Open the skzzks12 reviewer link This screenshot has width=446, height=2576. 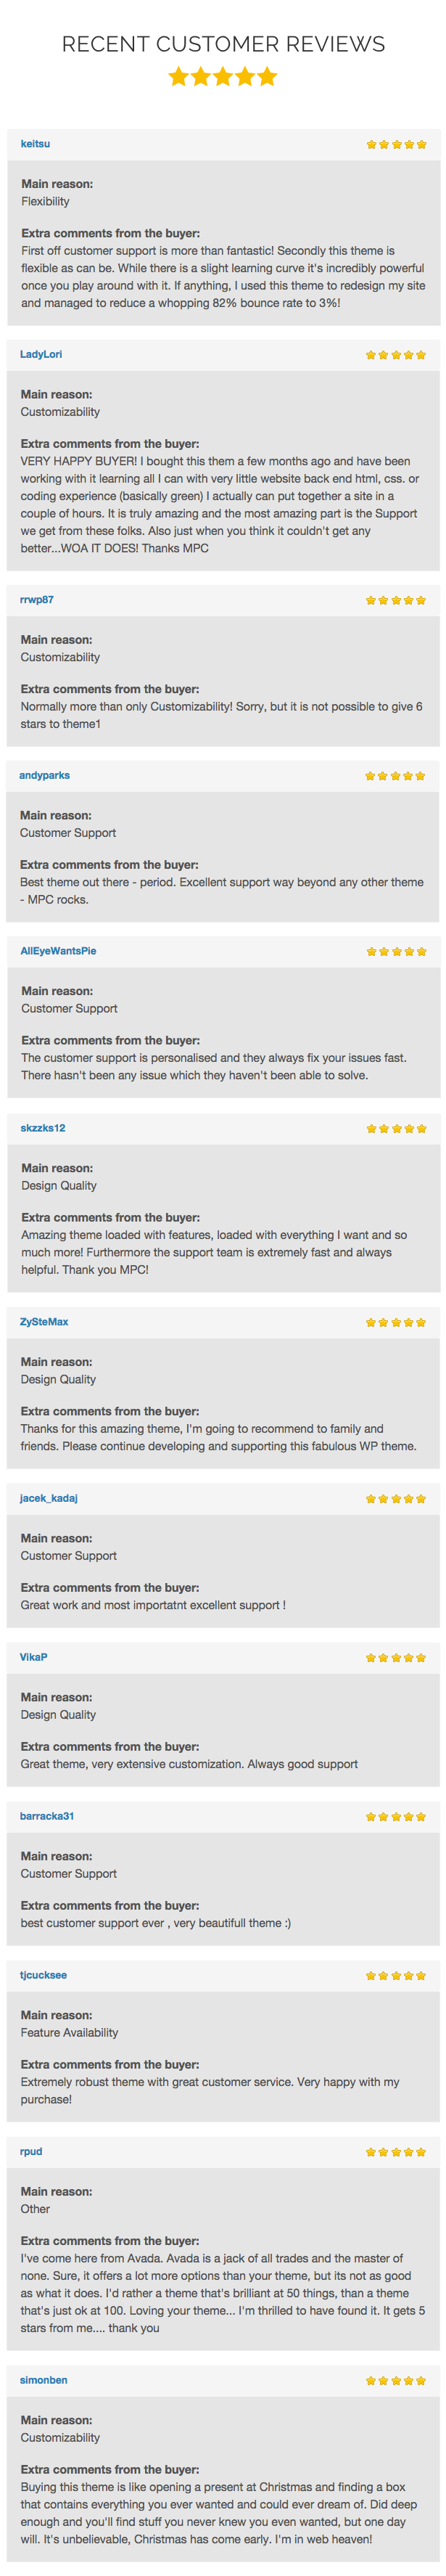[43, 1129]
